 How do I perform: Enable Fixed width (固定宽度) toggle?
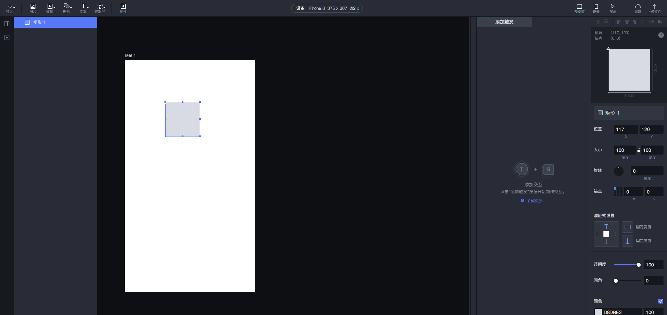627,227
